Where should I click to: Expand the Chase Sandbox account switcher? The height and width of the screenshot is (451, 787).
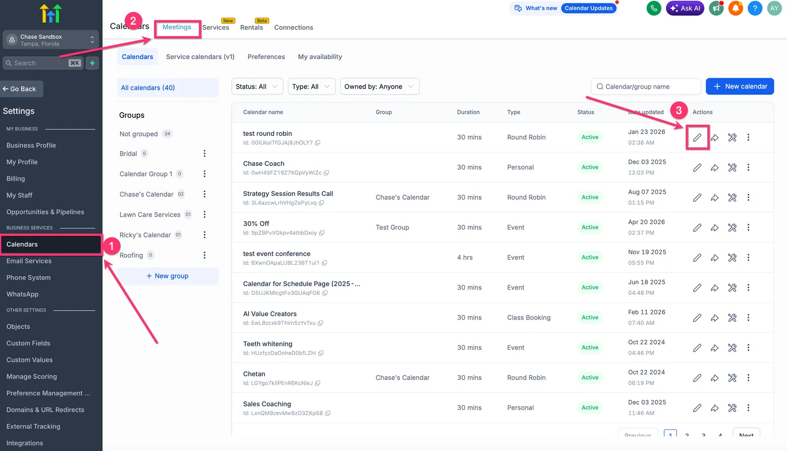coord(51,40)
